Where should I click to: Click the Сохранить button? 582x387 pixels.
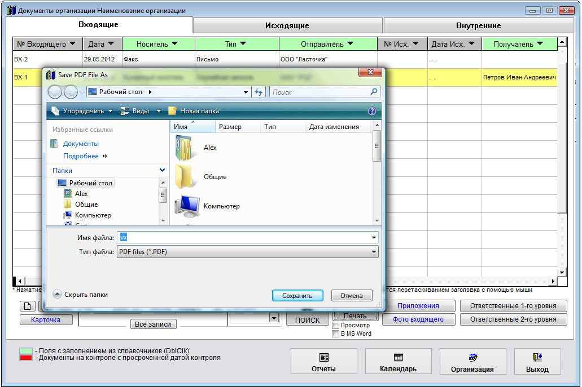pos(297,296)
